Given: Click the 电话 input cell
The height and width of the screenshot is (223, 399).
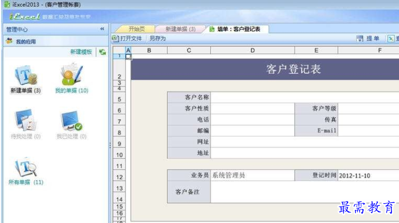Looking at the screenshot, I should point(253,120).
